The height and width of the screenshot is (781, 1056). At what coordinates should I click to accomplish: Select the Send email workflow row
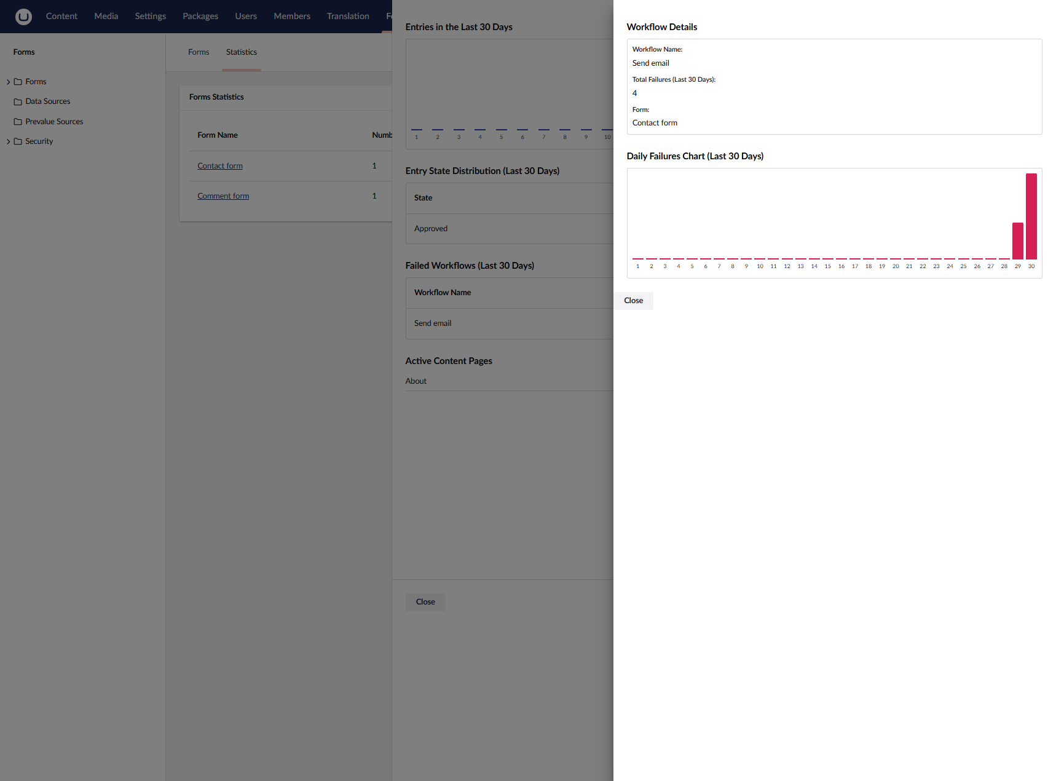pyautogui.click(x=433, y=323)
